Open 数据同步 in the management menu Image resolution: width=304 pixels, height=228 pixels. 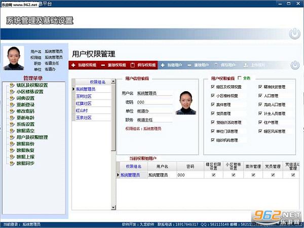point(25,163)
